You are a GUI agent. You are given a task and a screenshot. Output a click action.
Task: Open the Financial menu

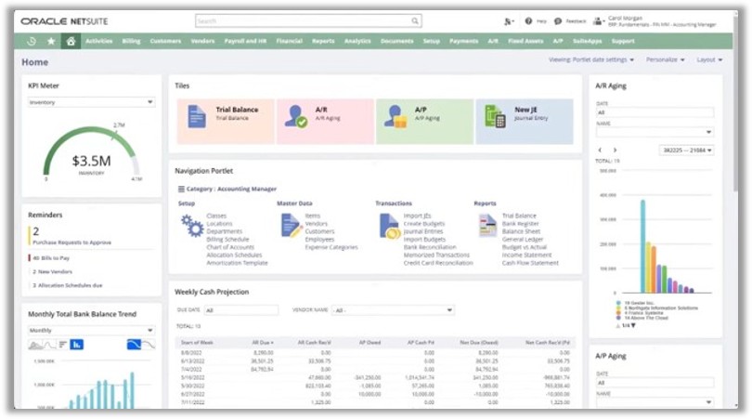[x=289, y=41]
